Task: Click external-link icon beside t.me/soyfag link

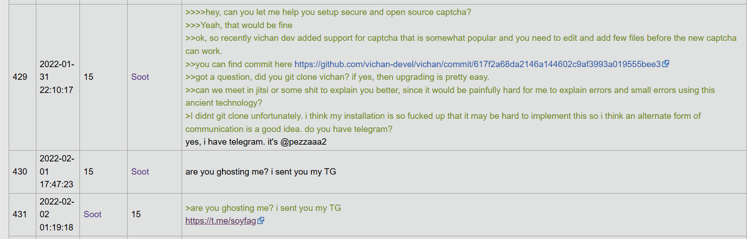Action: 261,221
